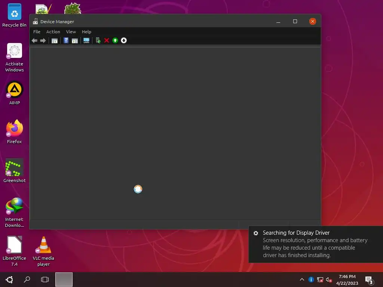The height and width of the screenshot is (287, 383).
Task: Select the AIMP desktop shortcut
Action: pos(15,93)
